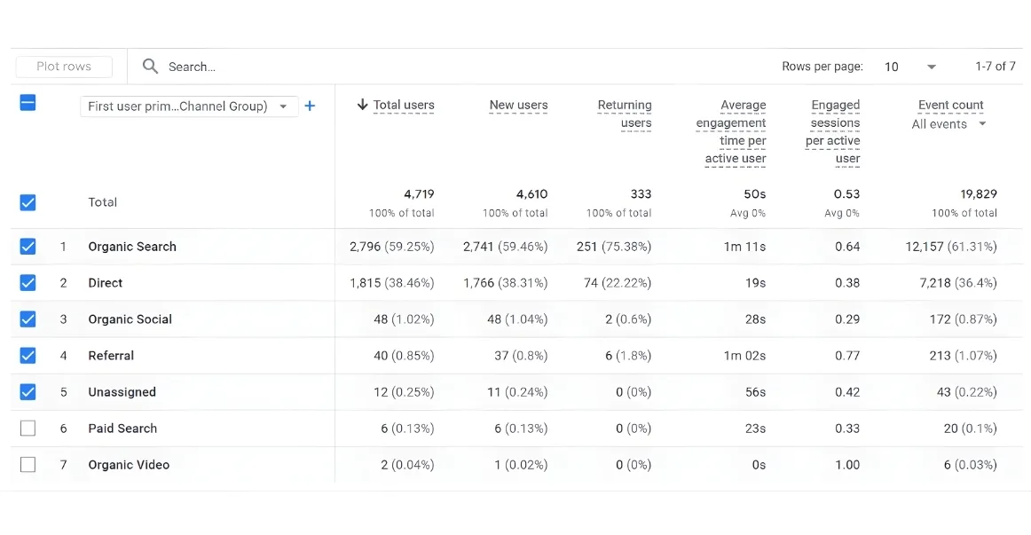Sort by Engaged sessions per active user header

coord(833,131)
